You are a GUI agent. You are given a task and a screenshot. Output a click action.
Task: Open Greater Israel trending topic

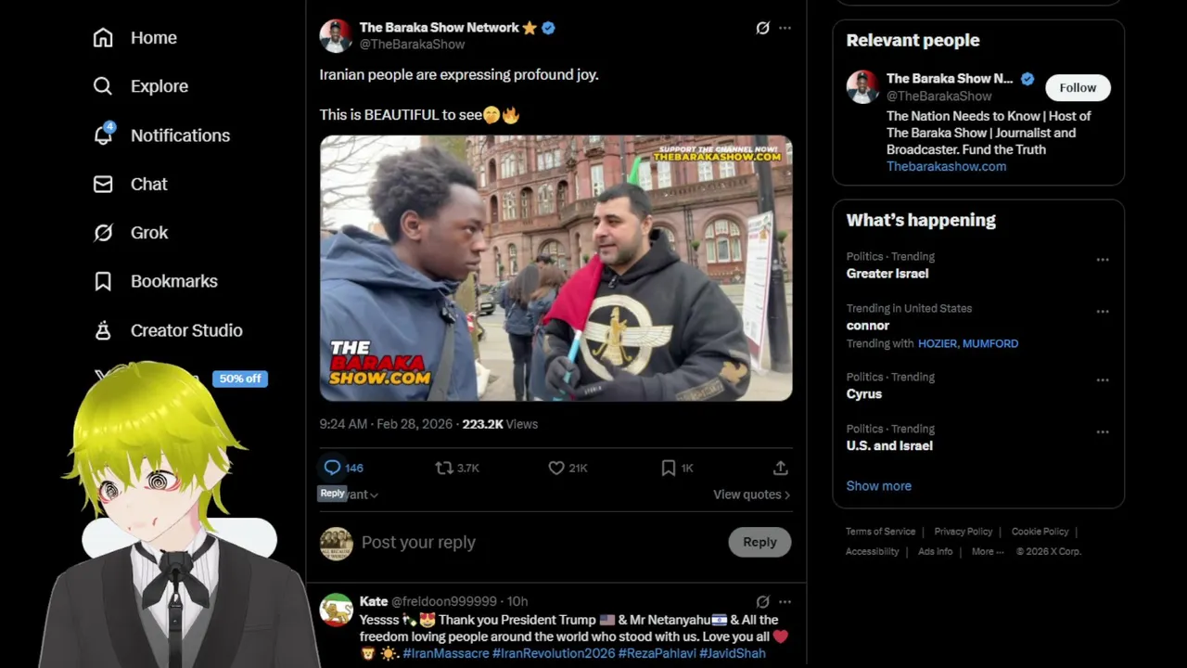887,274
